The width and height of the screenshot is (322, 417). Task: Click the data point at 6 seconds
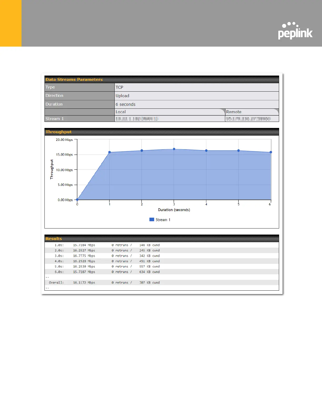point(271,152)
